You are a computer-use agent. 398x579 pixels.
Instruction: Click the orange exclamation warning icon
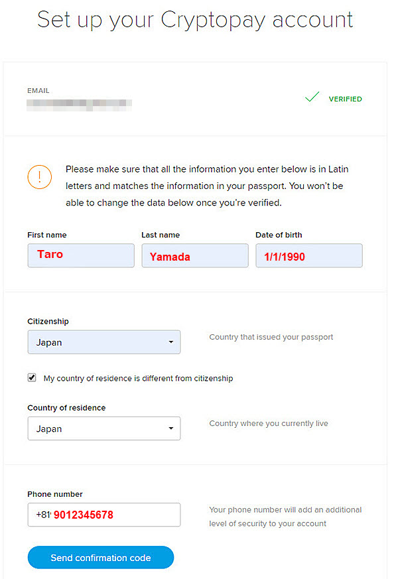(40, 177)
